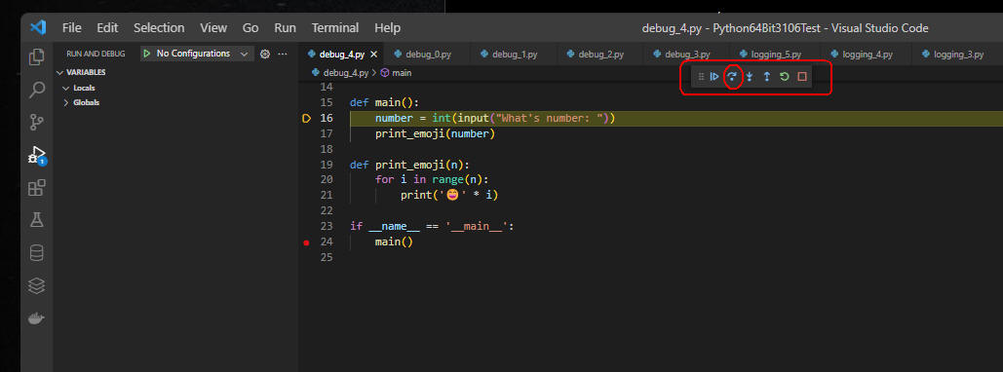1003x372 pixels.
Task: Click the 'main()' call on line 24
Action: (x=394, y=242)
